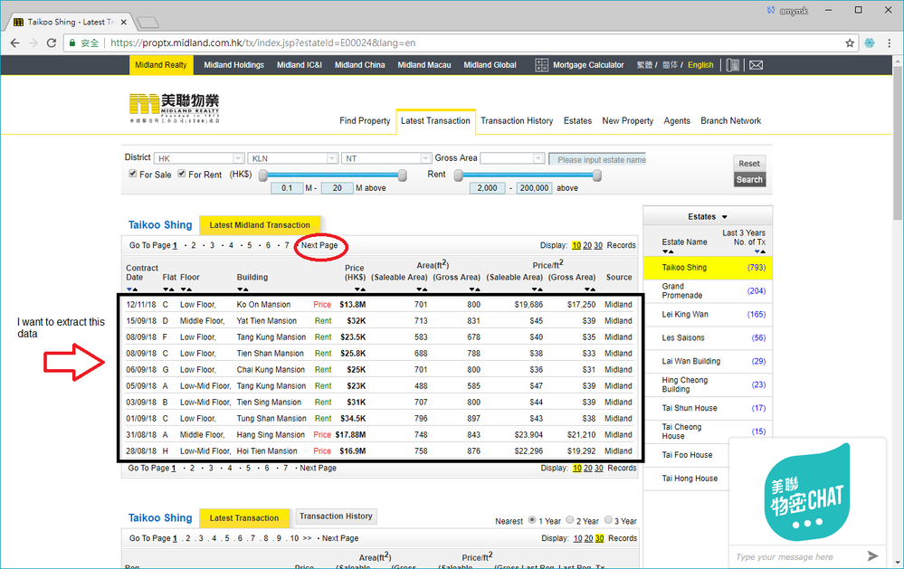Toggle the For Sale checkbox
Screen dimensions: 904x569
click(x=133, y=174)
